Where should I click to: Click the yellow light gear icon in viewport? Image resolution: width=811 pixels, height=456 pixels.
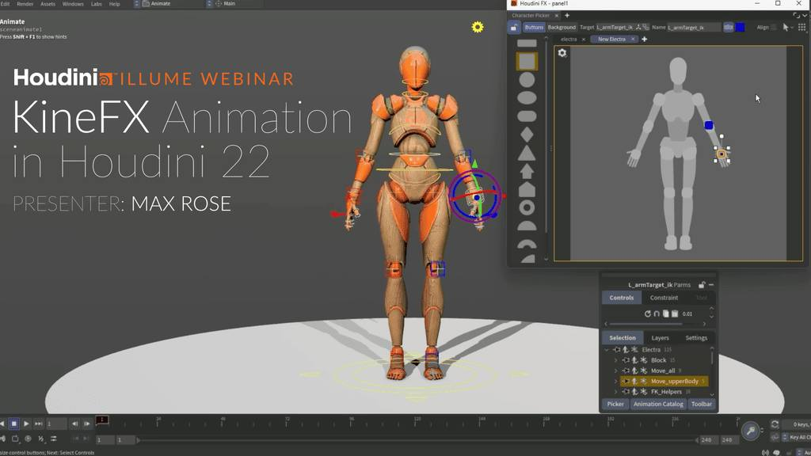pos(478,27)
